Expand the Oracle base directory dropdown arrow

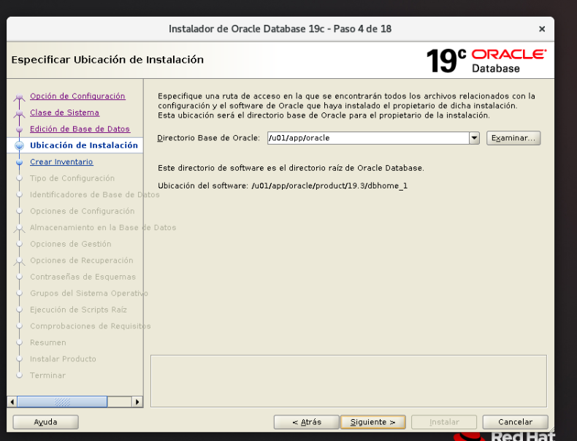click(x=474, y=138)
